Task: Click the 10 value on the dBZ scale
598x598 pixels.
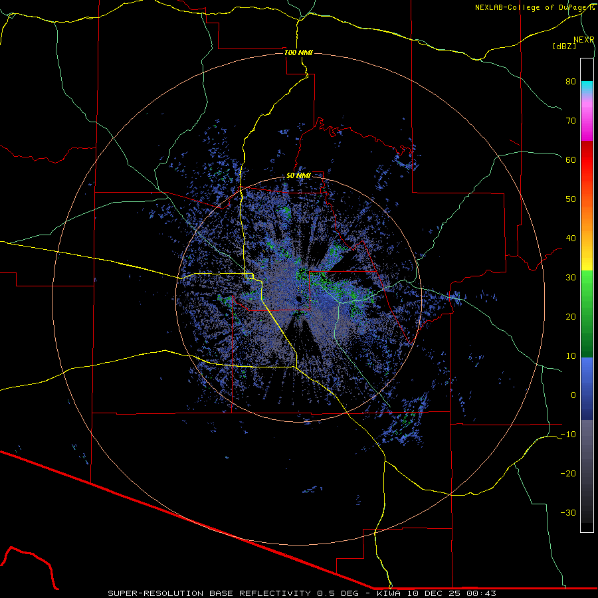Action: (x=571, y=356)
